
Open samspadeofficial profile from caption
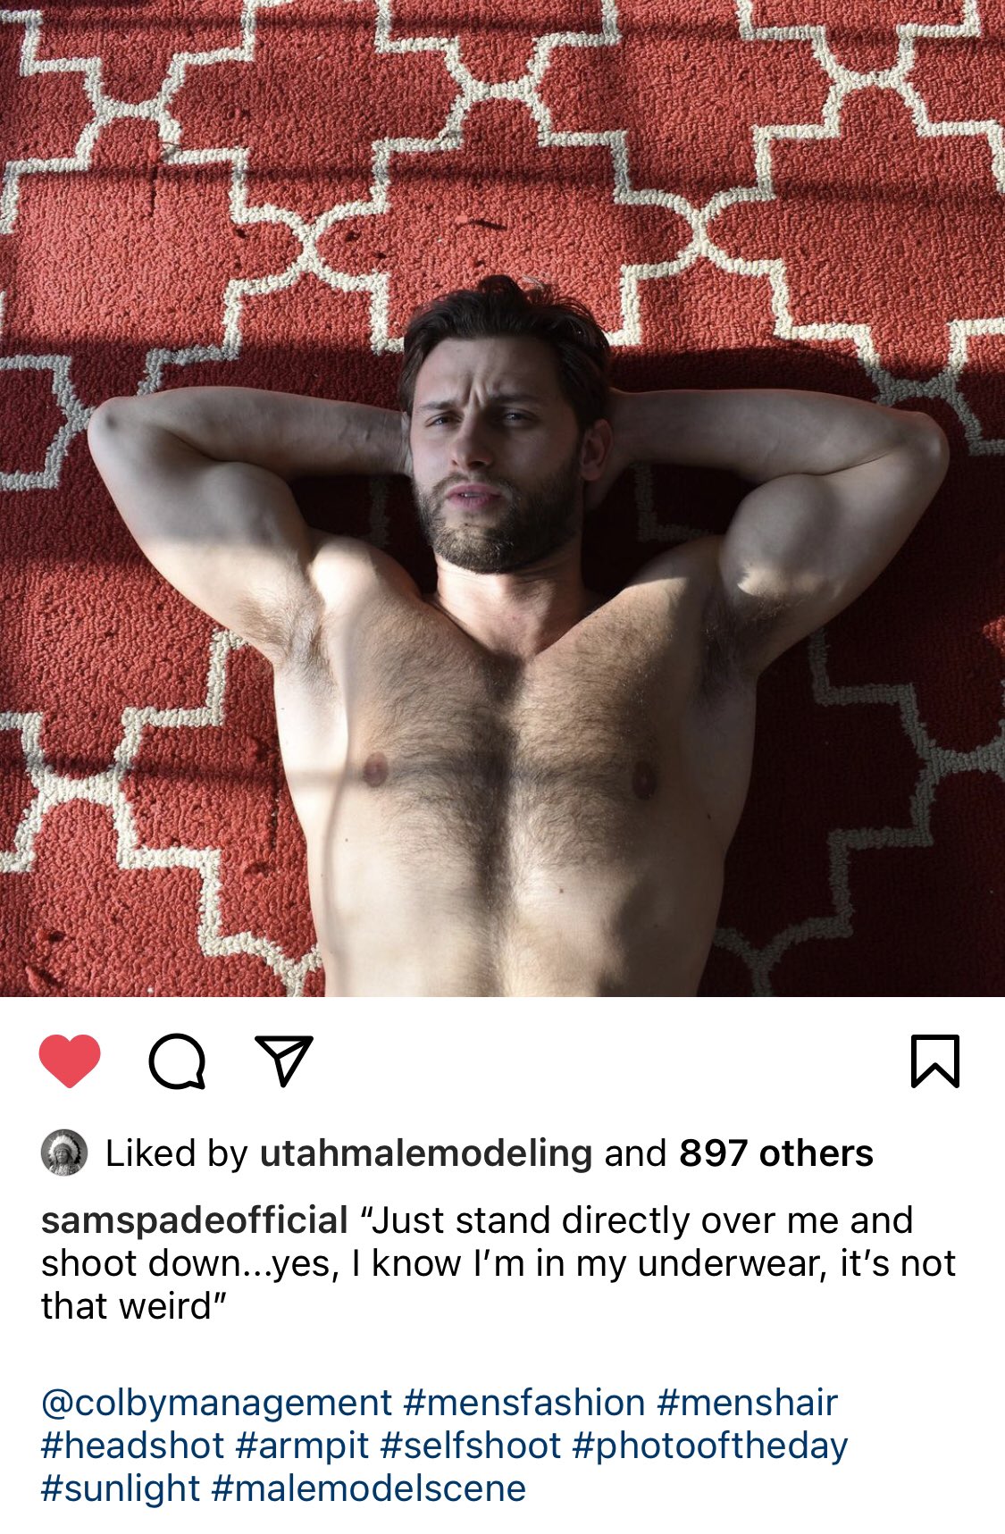(195, 1220)
